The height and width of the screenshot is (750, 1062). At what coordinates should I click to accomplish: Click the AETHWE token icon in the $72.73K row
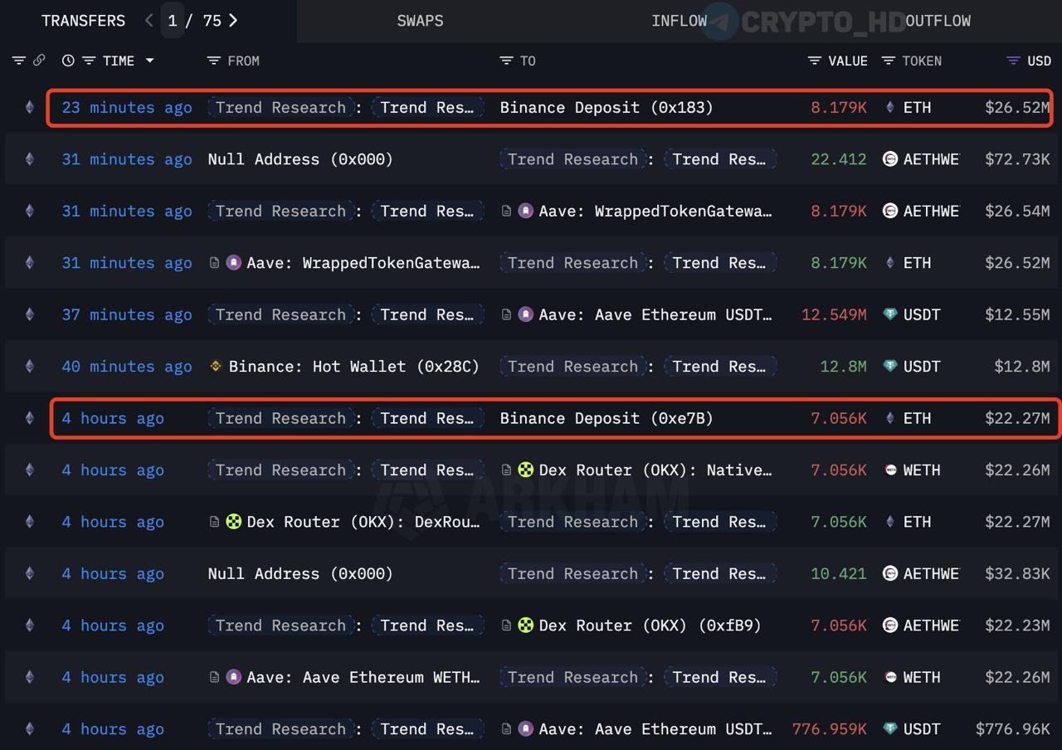tap(890, 159)
